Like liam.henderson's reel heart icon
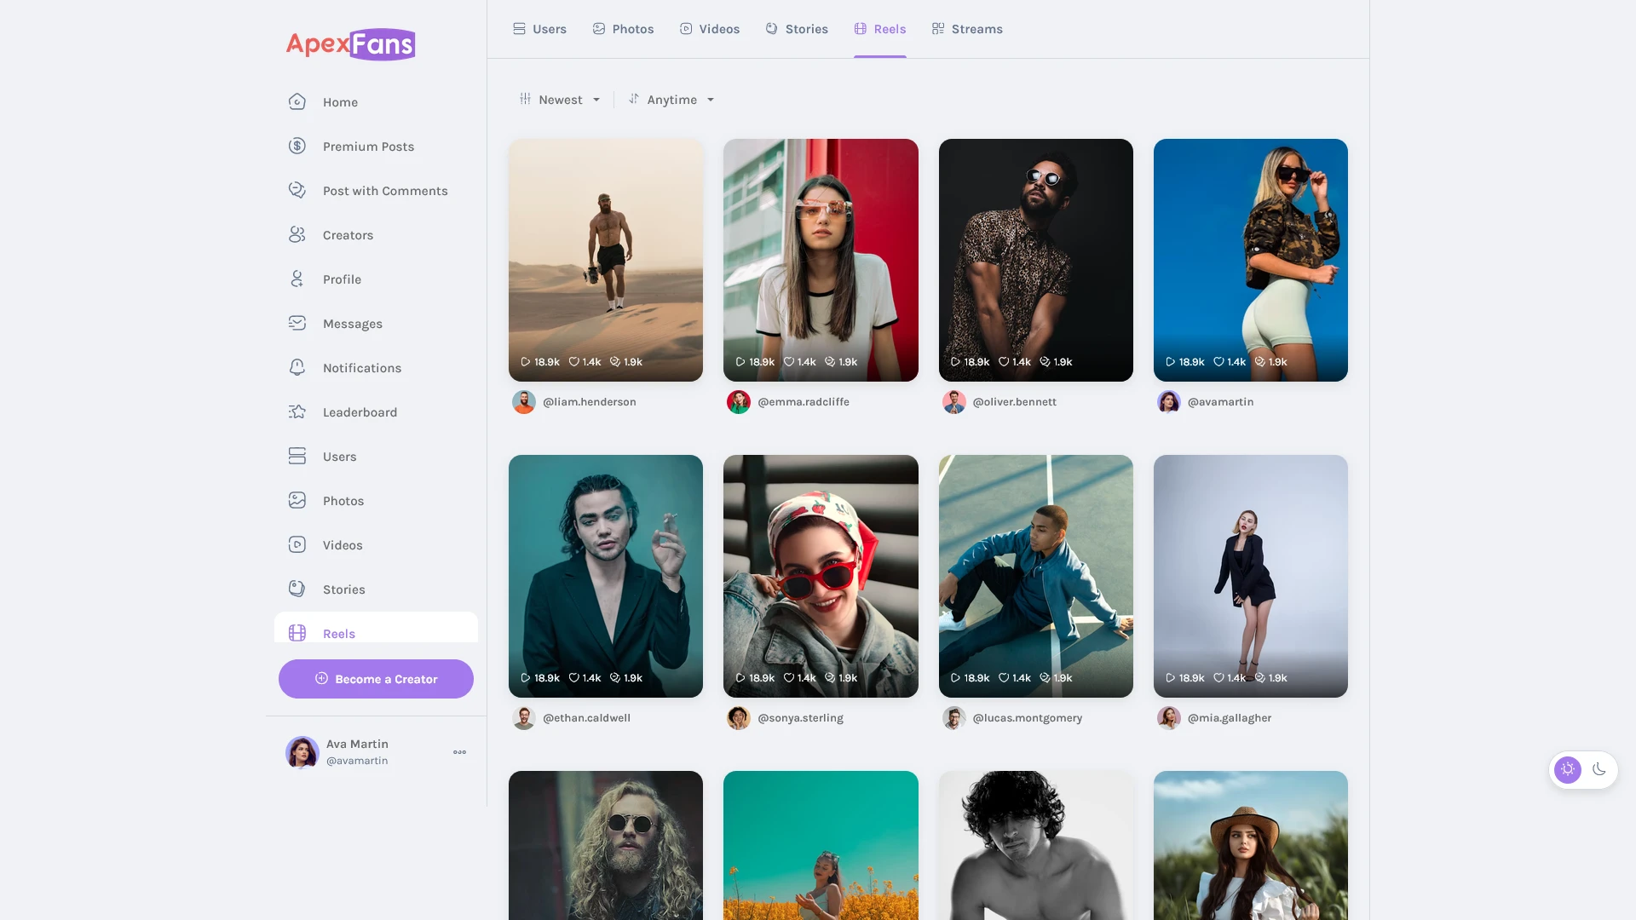 573,362
